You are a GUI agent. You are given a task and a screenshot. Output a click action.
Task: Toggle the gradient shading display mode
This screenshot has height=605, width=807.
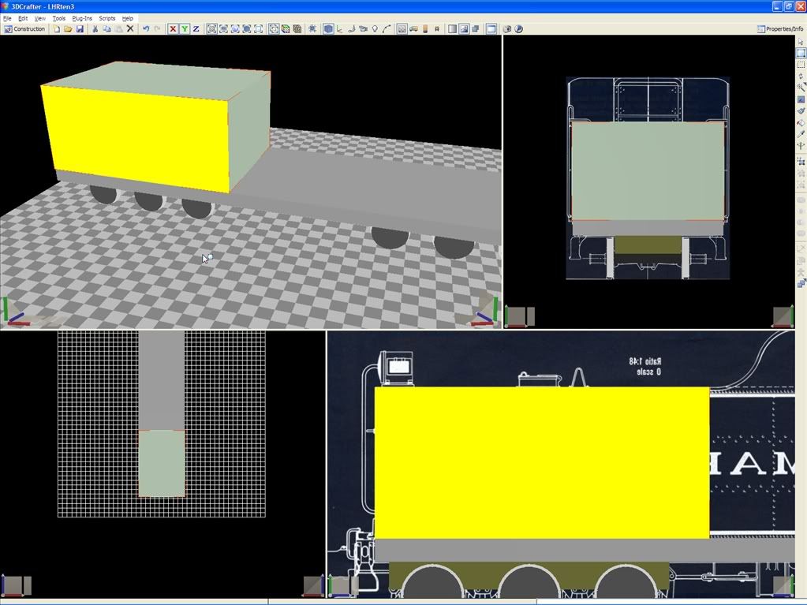452,29
